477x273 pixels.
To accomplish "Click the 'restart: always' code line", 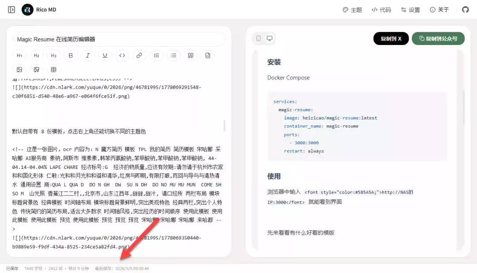I will pyautogui.click(x=304, y=151).
